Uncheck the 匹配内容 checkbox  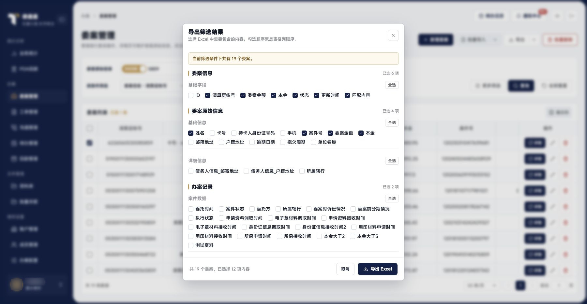pyautogui.click(x=347, y=95)
